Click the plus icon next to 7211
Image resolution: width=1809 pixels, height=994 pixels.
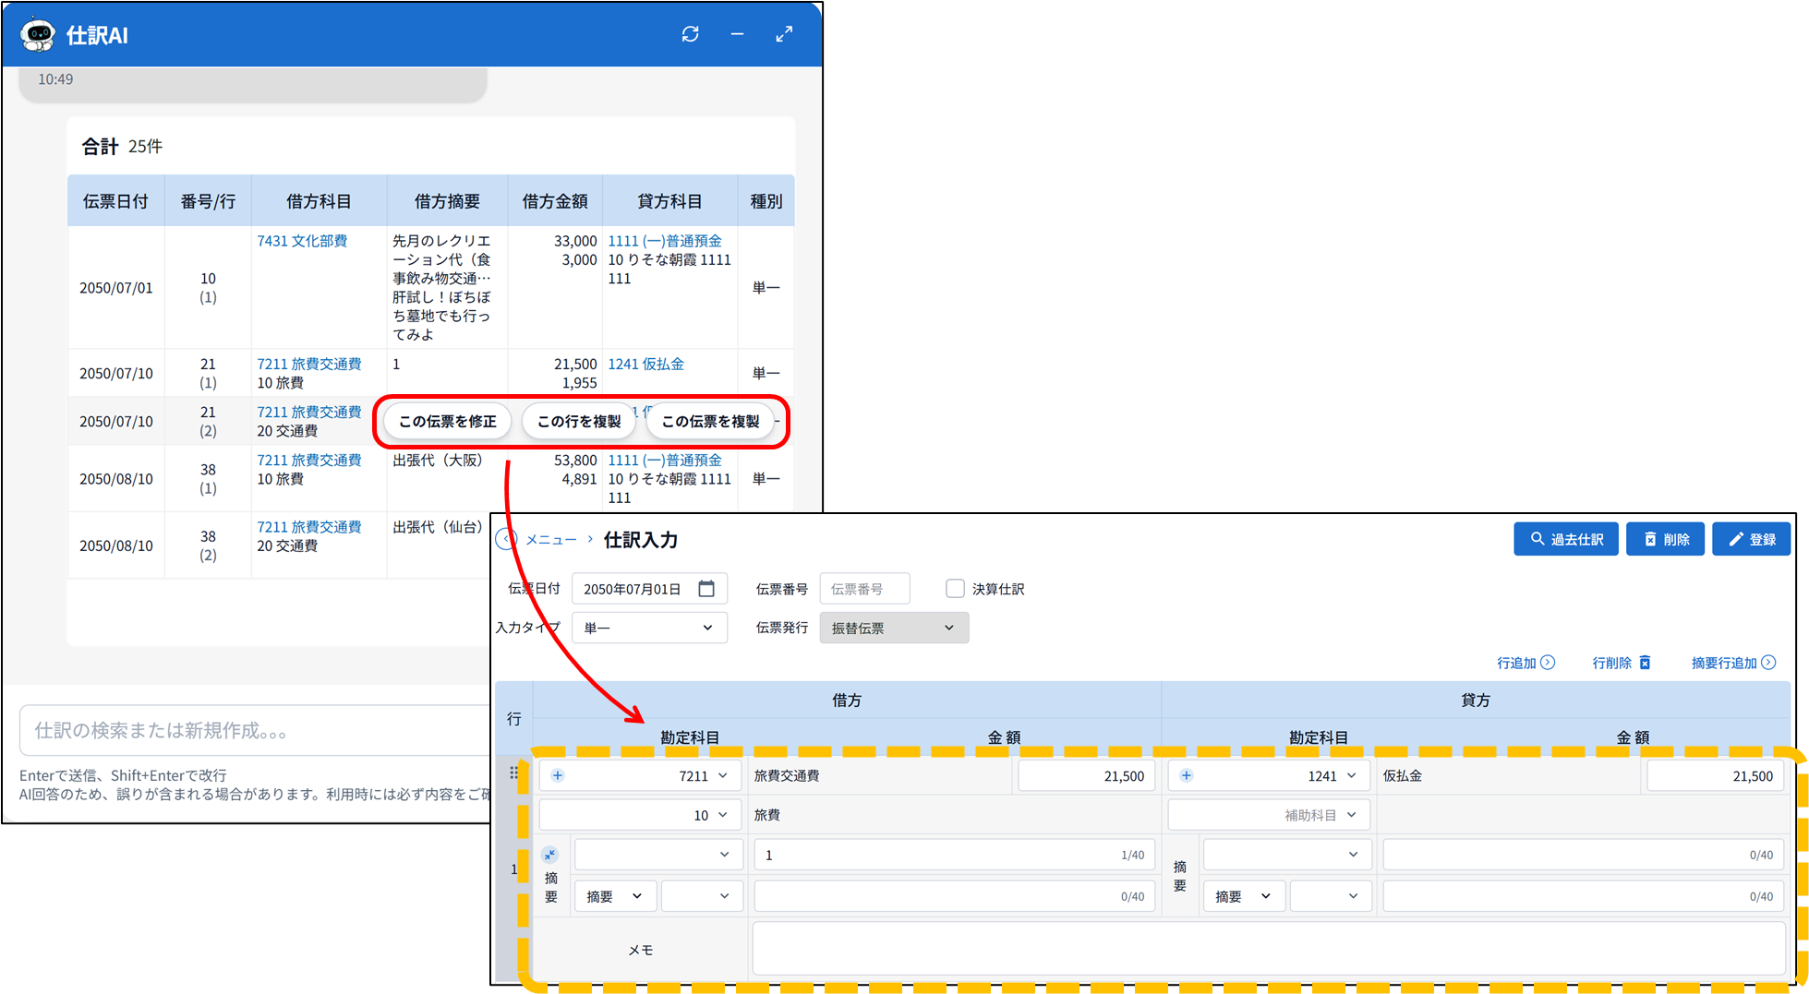point(558,775)
